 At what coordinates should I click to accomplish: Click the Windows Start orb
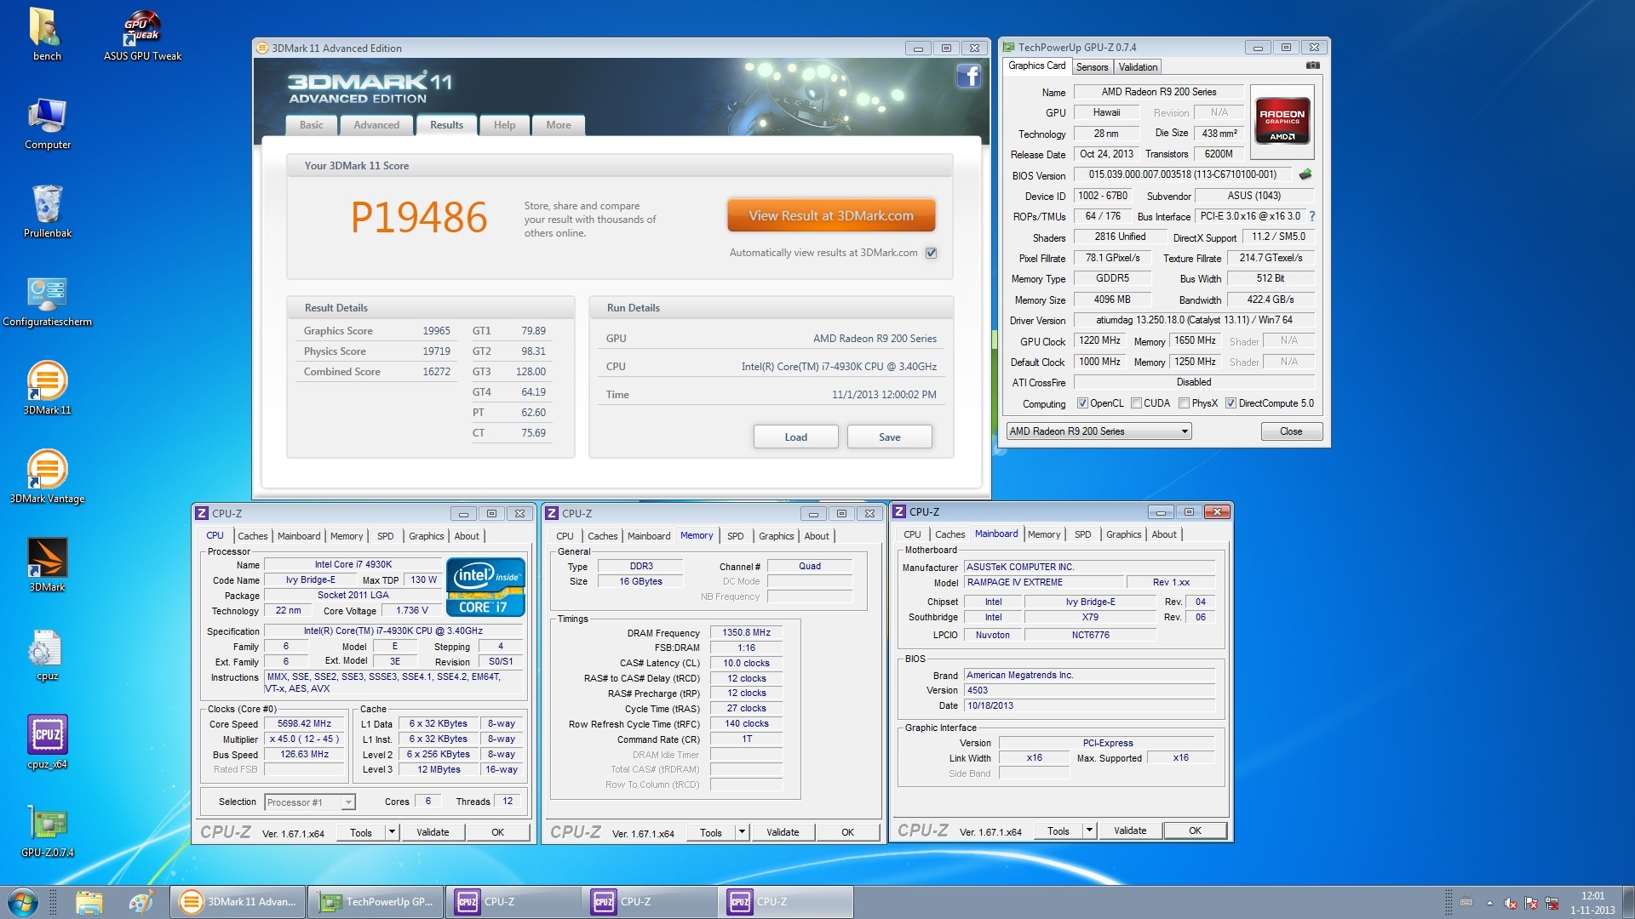(x=23, y=901)
